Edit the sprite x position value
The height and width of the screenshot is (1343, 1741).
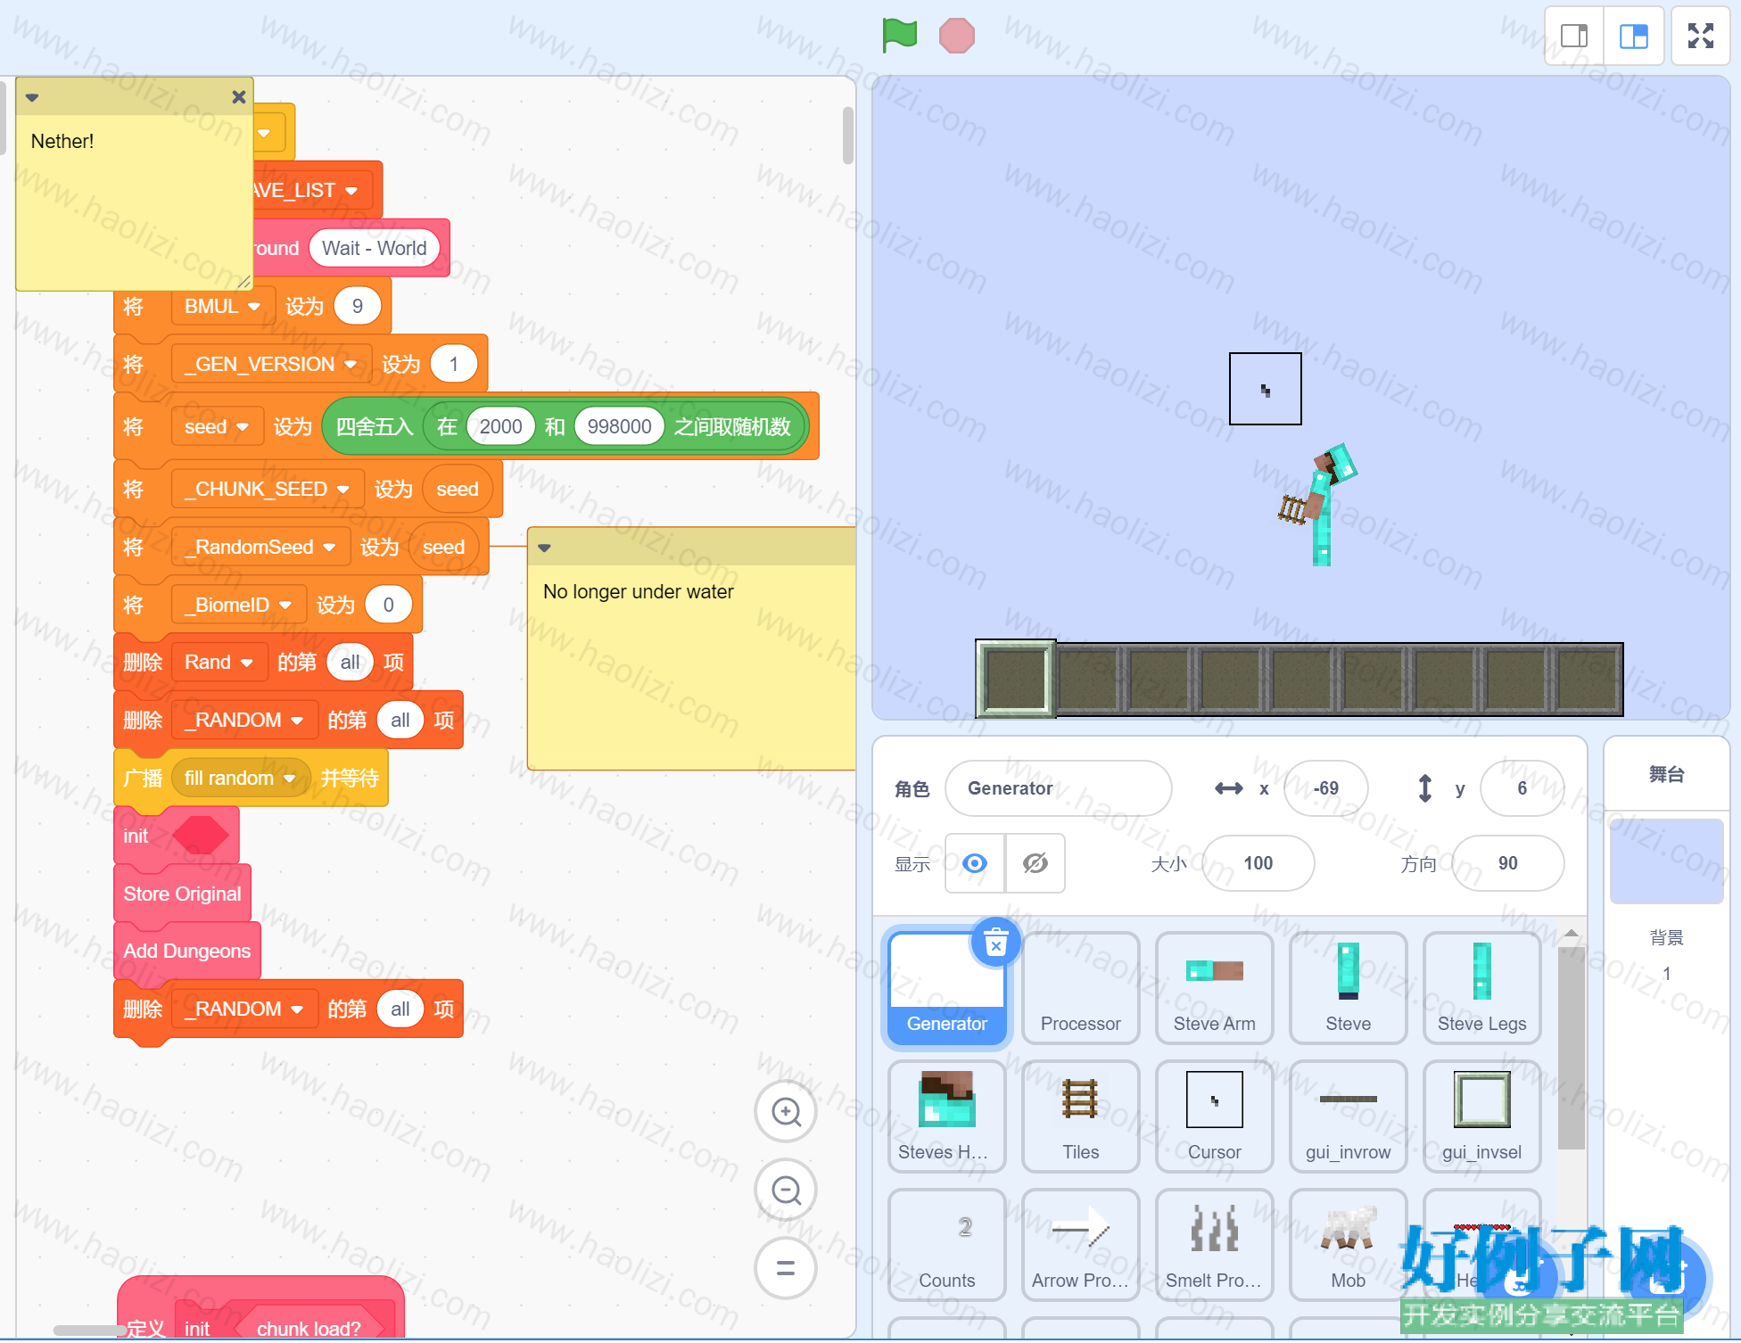point(1325,788)
